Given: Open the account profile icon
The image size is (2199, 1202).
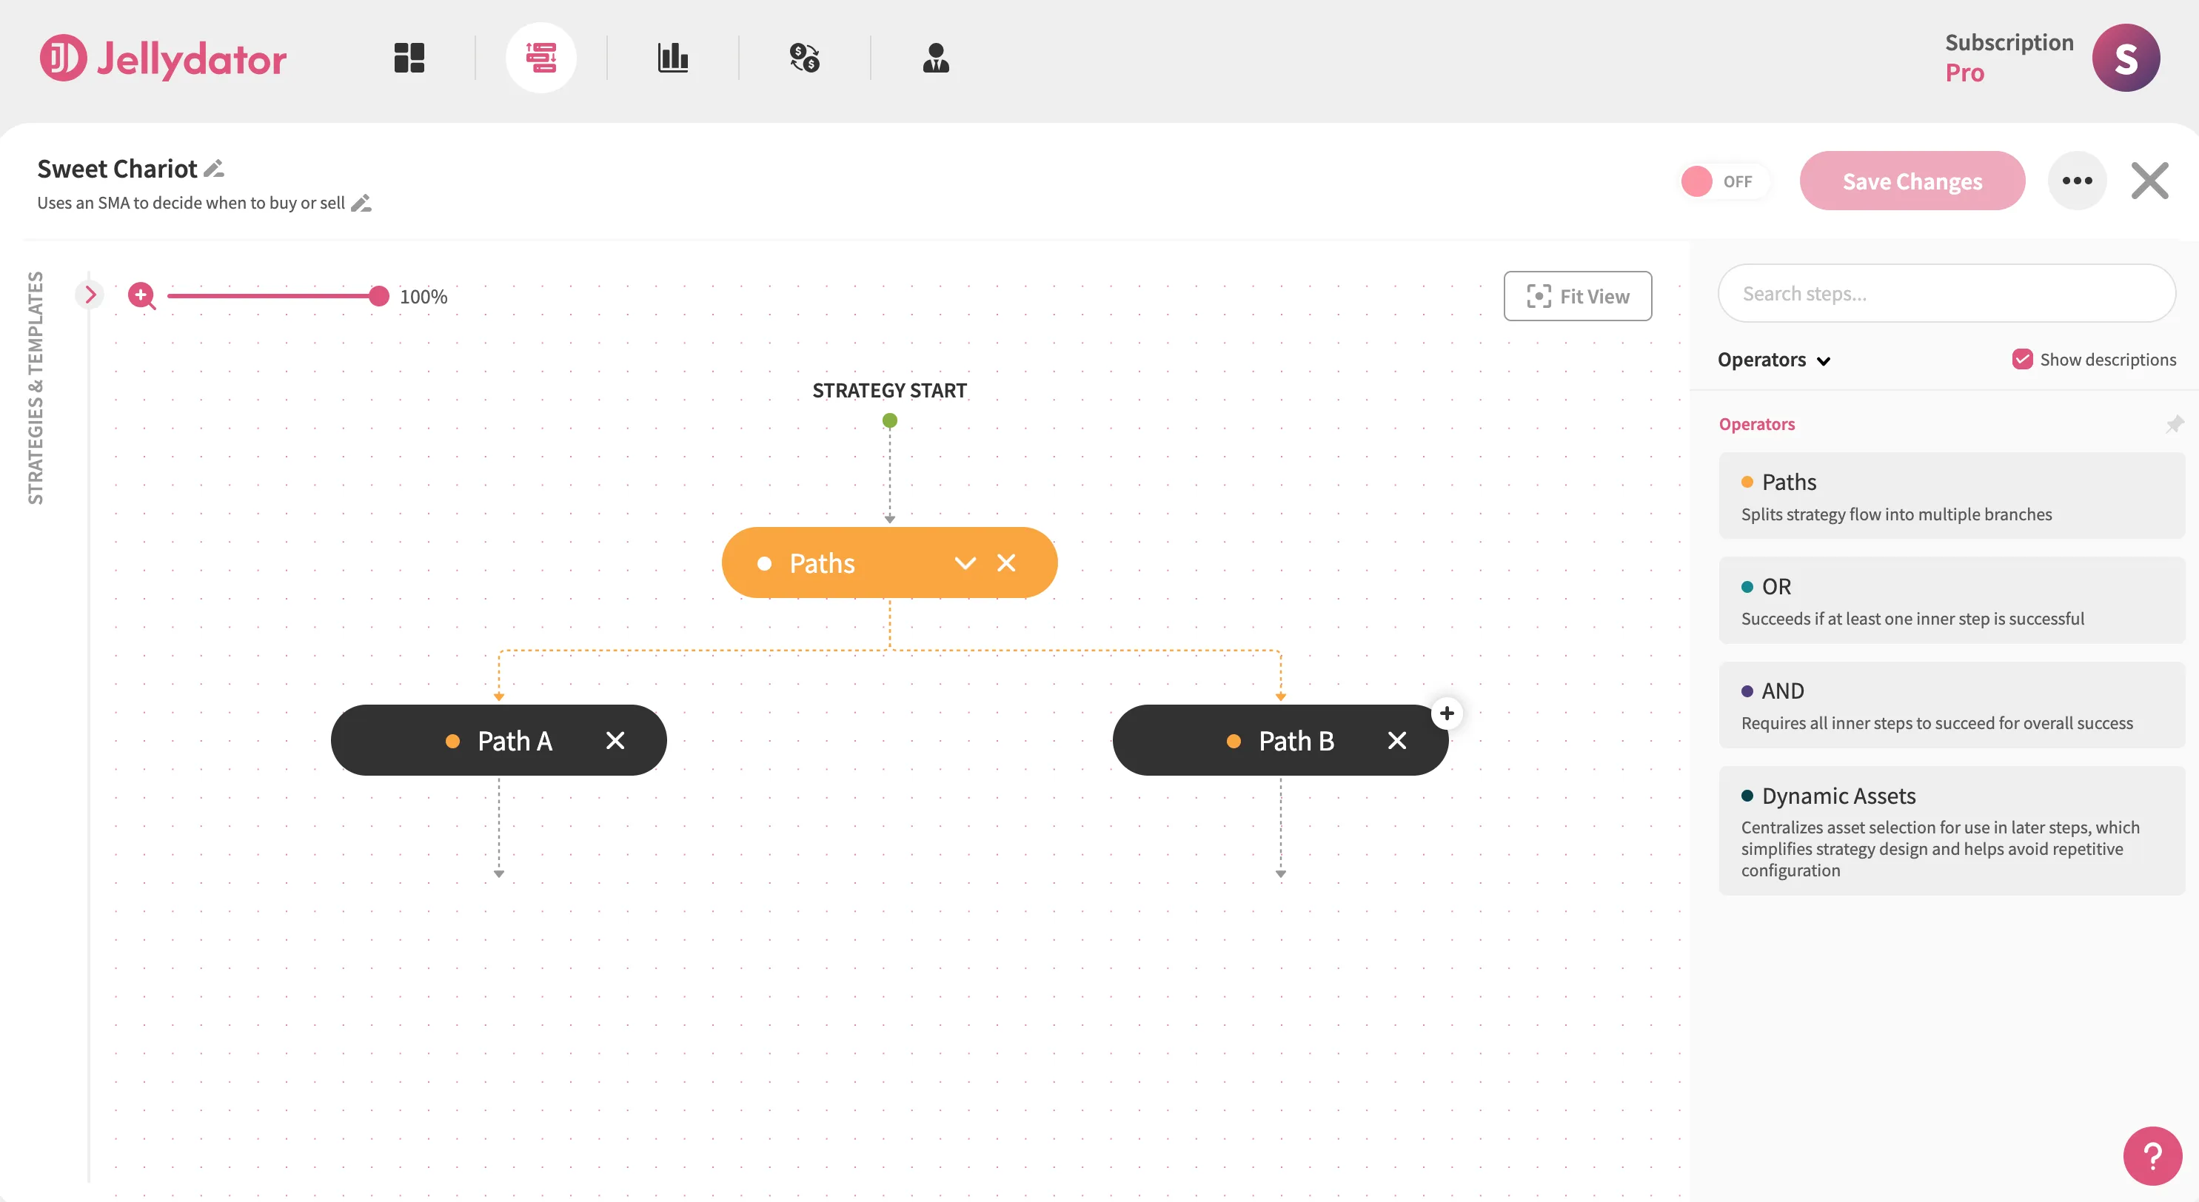Looking at the screenshot, I should (x=936, y=57).
